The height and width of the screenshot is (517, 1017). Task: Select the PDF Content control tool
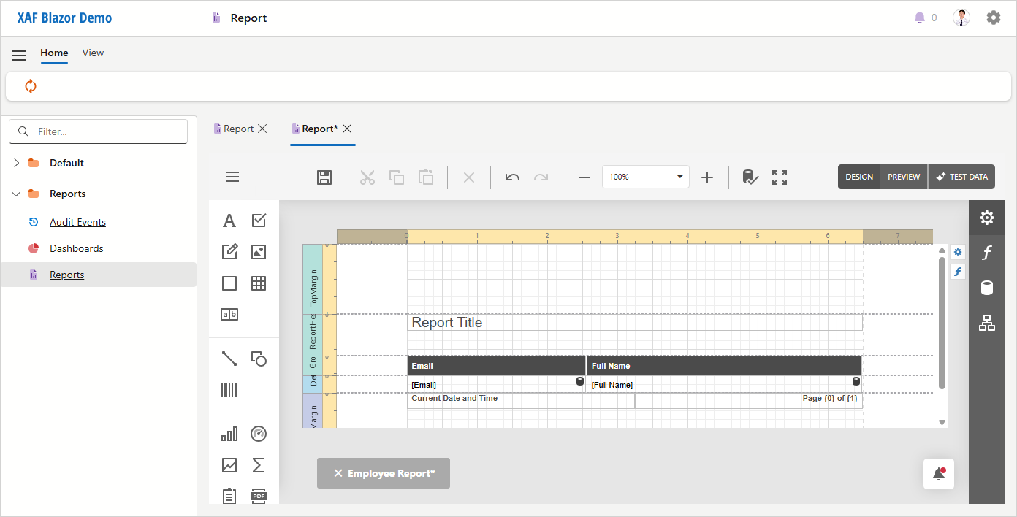coord(259,496)
